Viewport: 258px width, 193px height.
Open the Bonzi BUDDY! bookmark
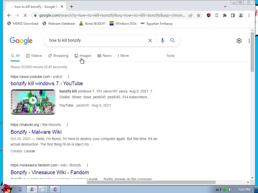pos(92,23)
